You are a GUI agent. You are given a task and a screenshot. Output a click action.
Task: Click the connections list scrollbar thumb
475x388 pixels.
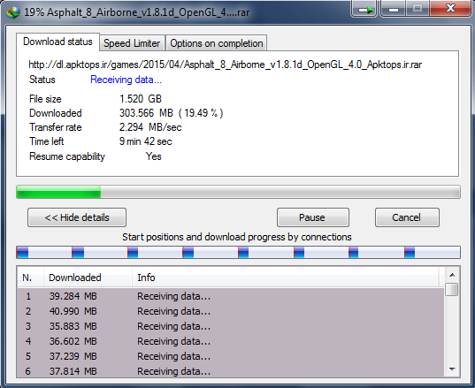pyautogui.click(x=452, y=289)
